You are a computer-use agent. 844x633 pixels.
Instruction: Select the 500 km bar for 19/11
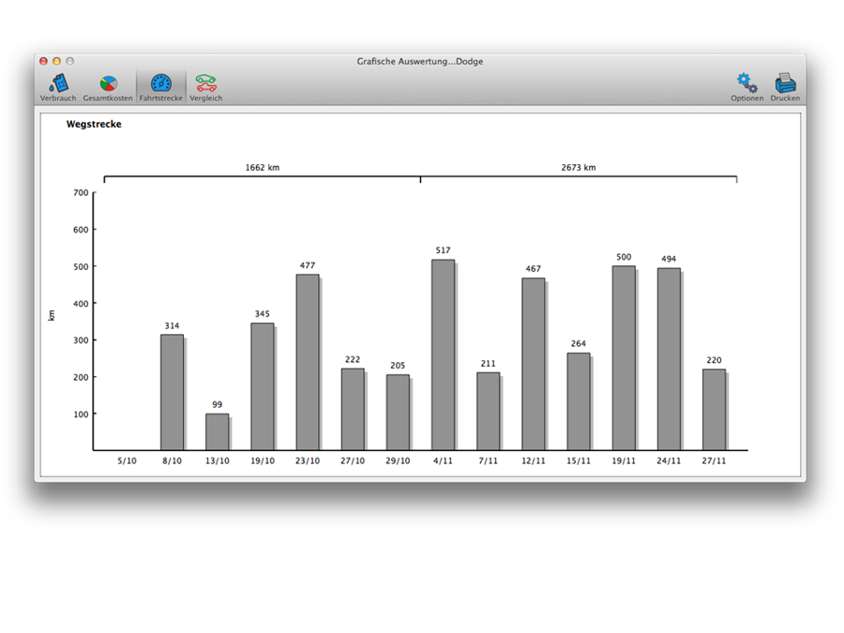coord(624,358)
